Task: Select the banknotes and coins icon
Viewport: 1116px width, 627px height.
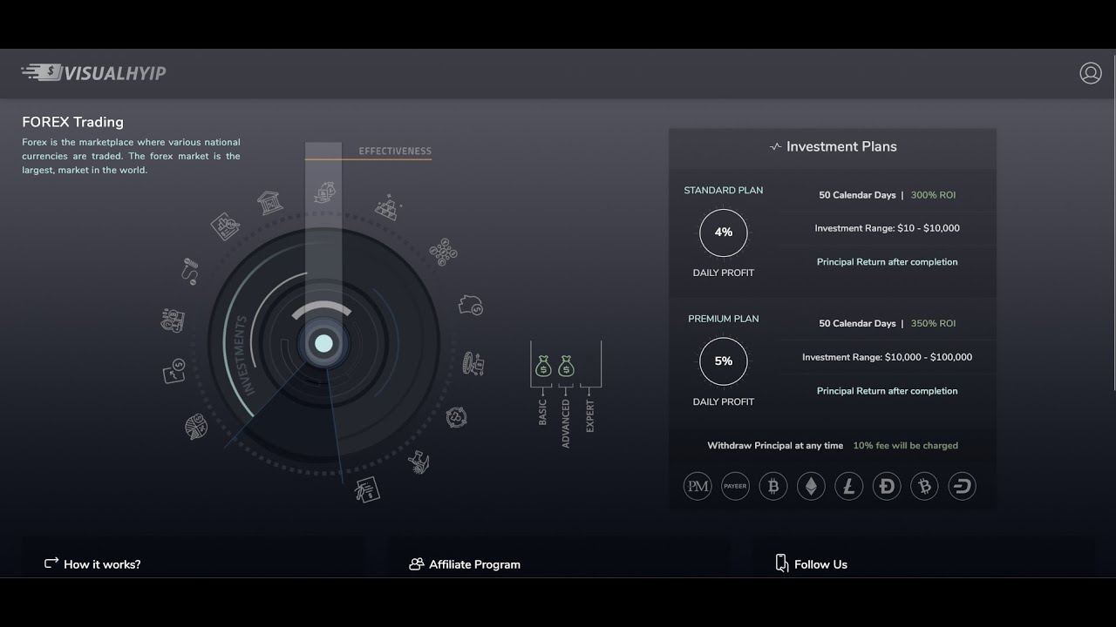Action: (x=173, y=320)
